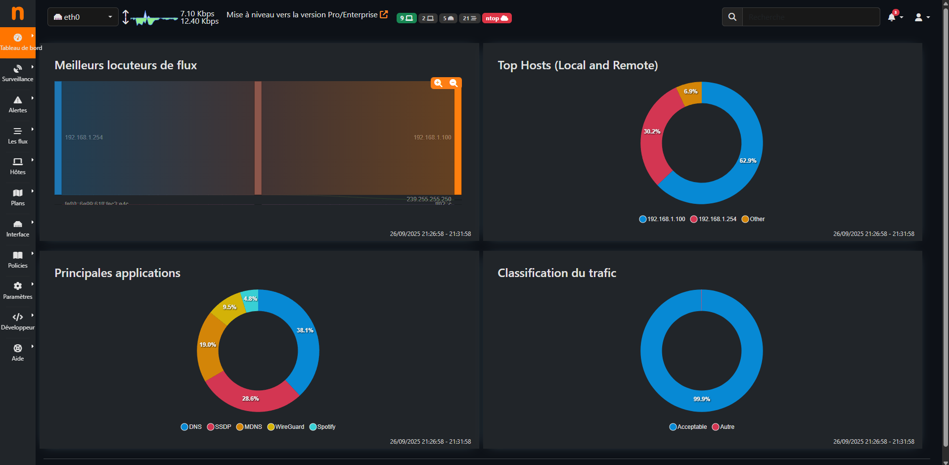The image size is (949, 465).
Task: Open the user account dropdown
Action: point(922,17)
